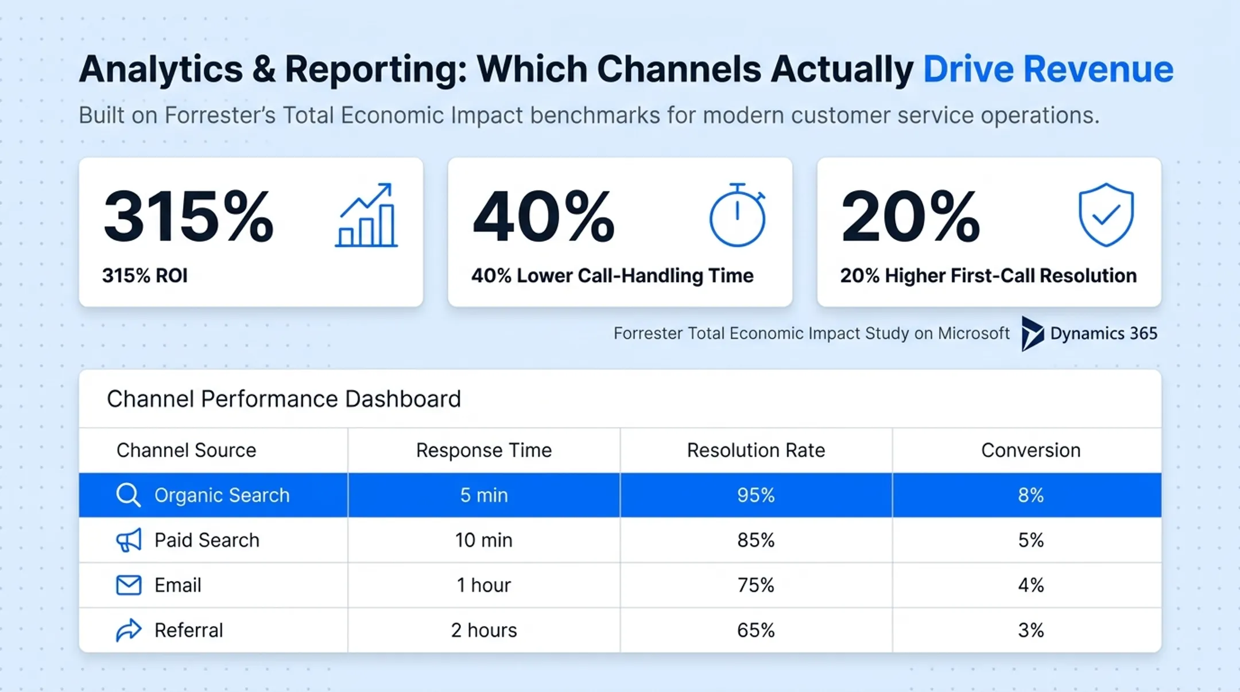The height and width of the screenshot is (692, 1240).
Task: Click the Conversion column header
Action: [1031, 450]
